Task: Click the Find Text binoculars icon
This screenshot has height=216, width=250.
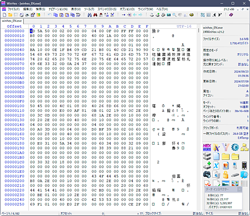Action: click(x=90, y=15)
